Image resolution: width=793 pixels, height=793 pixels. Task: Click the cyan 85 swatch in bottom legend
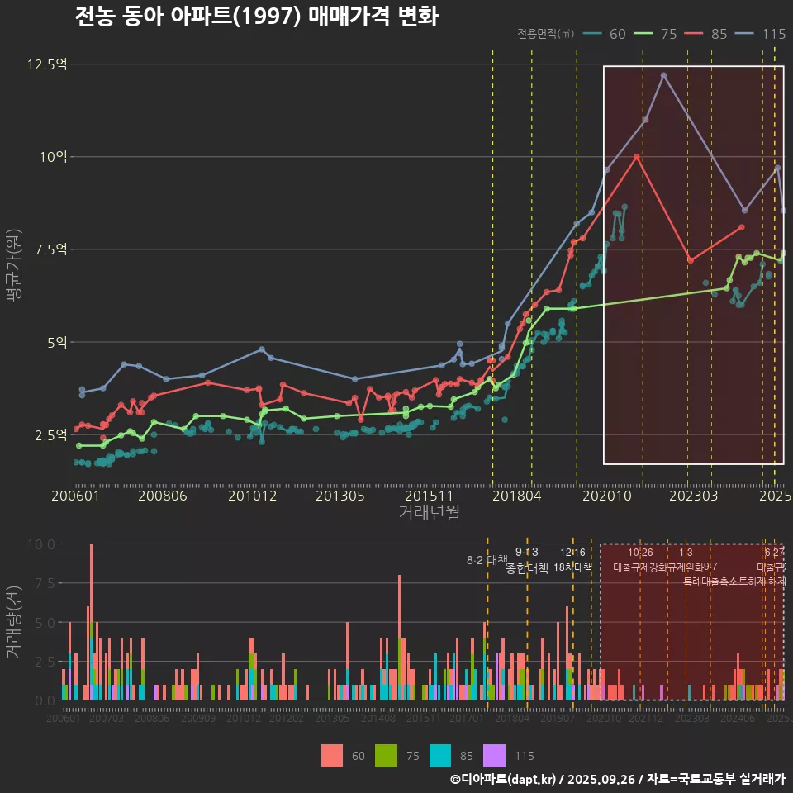(x=440, y=755)
